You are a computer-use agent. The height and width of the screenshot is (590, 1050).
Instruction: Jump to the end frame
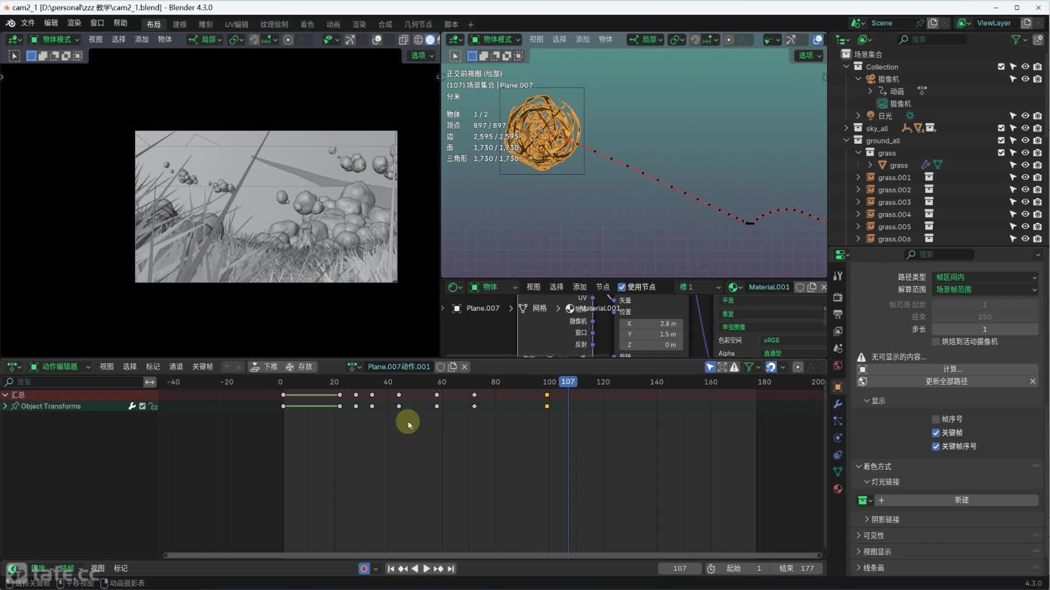point(451,569)
